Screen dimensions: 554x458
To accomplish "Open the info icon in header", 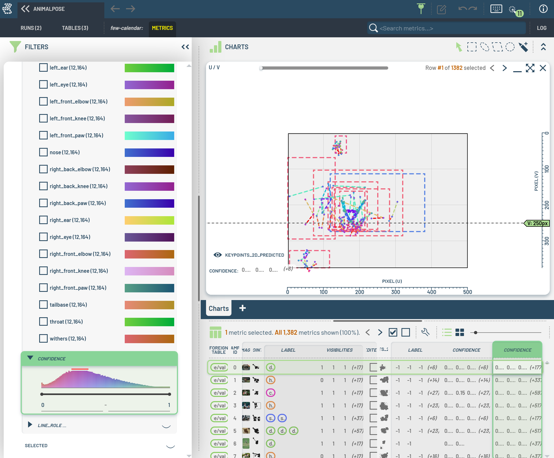I will click(543, 9).
